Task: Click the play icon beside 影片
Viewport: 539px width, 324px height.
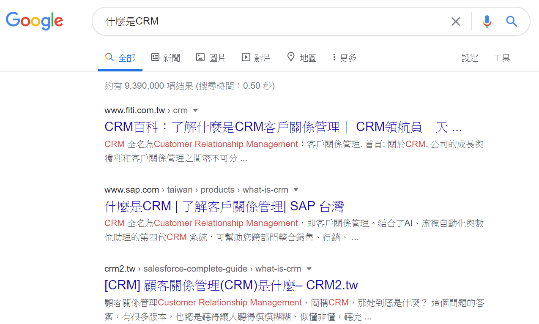Action: point(246,57)
